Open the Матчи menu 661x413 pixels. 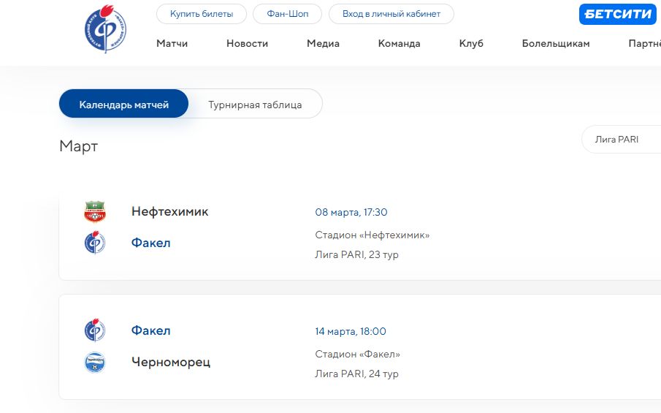point(172,43)
